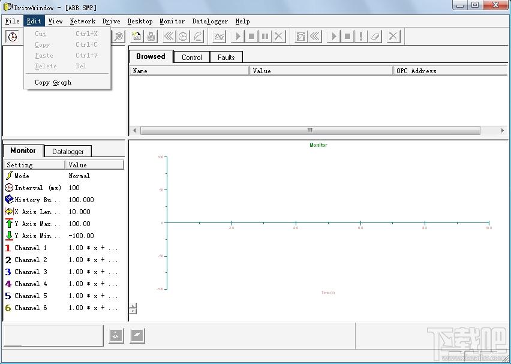Viewport: 511px width, 364px height.
Task: Click the Mode value Normal
Action: (x=79, y=176)
